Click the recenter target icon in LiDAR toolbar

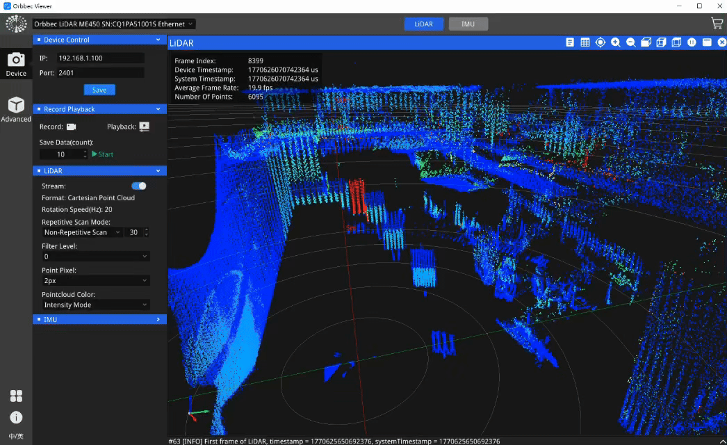[601, 42]
